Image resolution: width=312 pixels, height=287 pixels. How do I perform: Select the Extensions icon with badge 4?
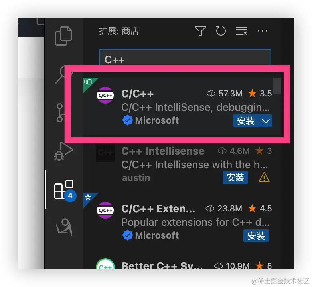(65, 191)
